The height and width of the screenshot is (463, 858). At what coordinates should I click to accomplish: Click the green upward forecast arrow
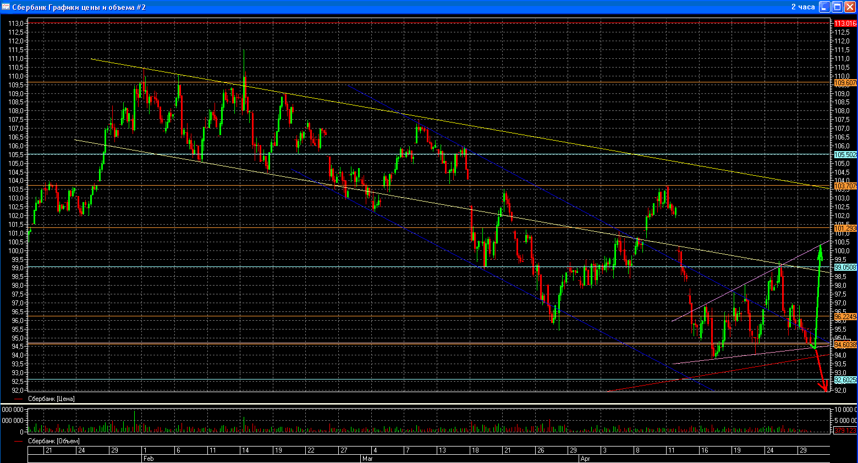pyautogui.click(x=818, y=291)
